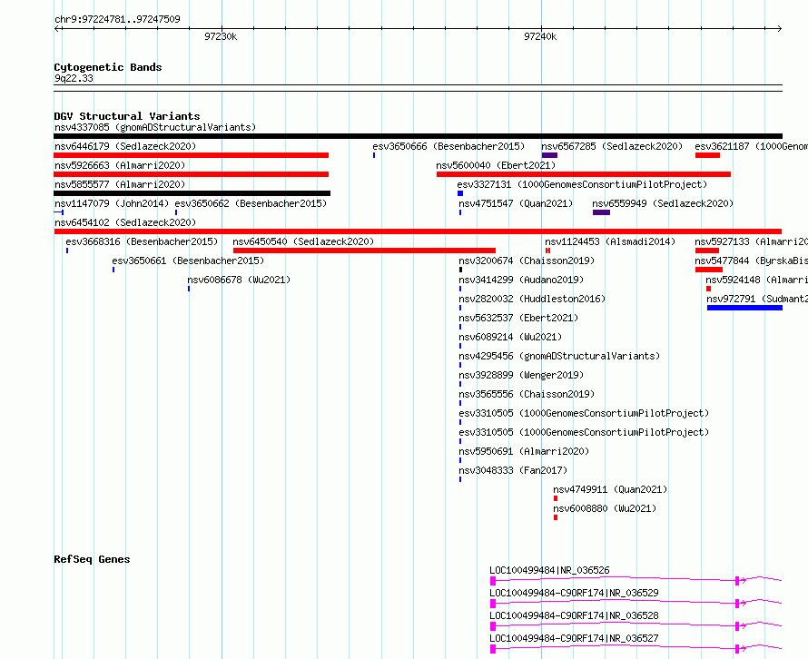Viewport: 808px width, 659px height.
Task: Click nsv2820032 (Huddleston2016) label
Action: coord(532,299)
